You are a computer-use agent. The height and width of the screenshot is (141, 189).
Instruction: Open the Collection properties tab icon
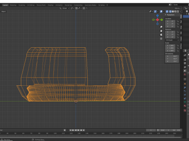pos(185,79)
